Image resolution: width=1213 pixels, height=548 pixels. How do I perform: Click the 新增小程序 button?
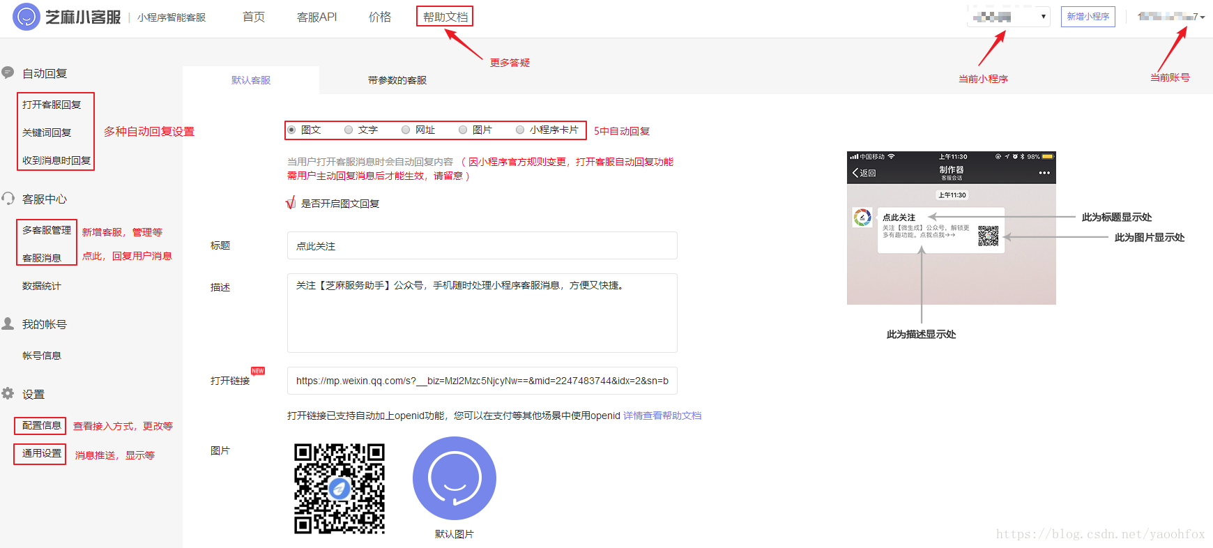(x=1088, y=17)
